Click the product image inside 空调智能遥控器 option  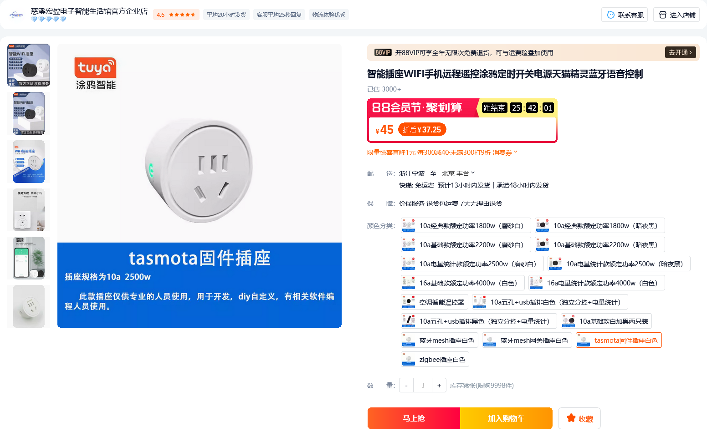click(x=409, y=301)
